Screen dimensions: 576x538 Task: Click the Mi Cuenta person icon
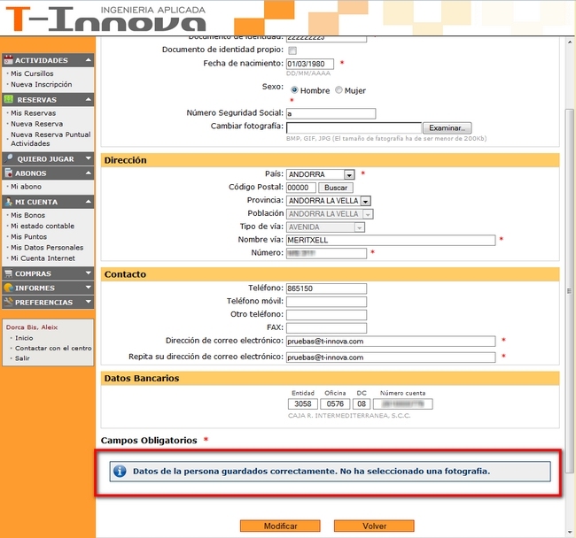[x=9, y=202]
